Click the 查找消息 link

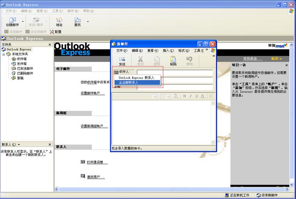[252, 58]
